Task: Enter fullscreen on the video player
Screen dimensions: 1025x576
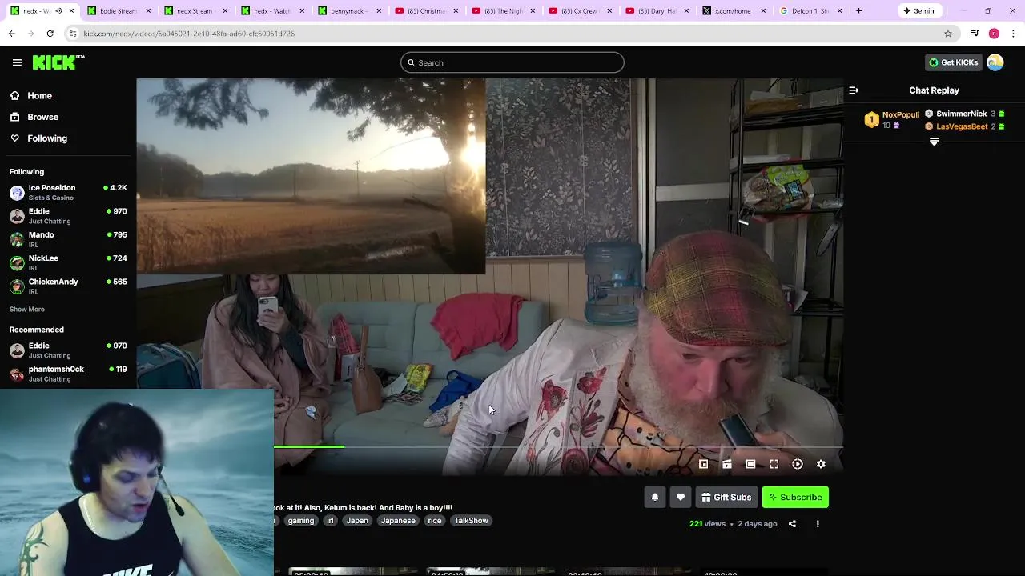Action: coord(774,464)
